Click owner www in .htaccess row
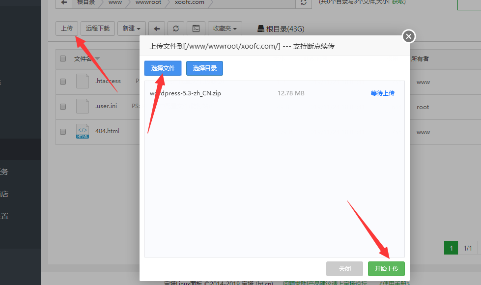This screenshot has width=481, height=285. point(423,82)
